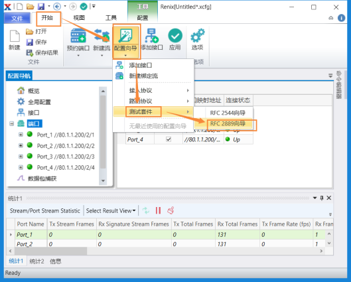Image resolution: width=351 pixels, height=282 pixels.
Task: Switch to the 统计1 bottom tab
Action: [16, 261]
